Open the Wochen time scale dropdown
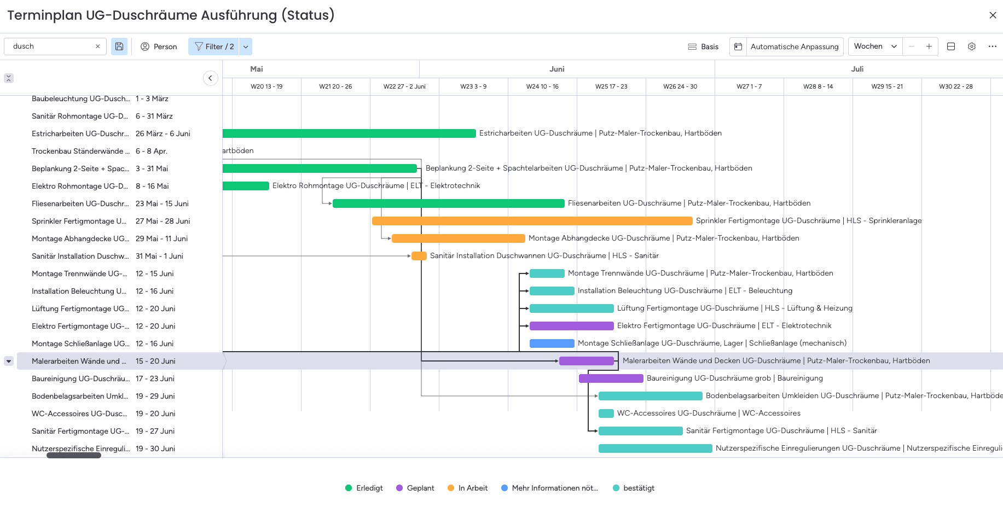Screen dimensions: 1003x507 [x=874, y=46]
